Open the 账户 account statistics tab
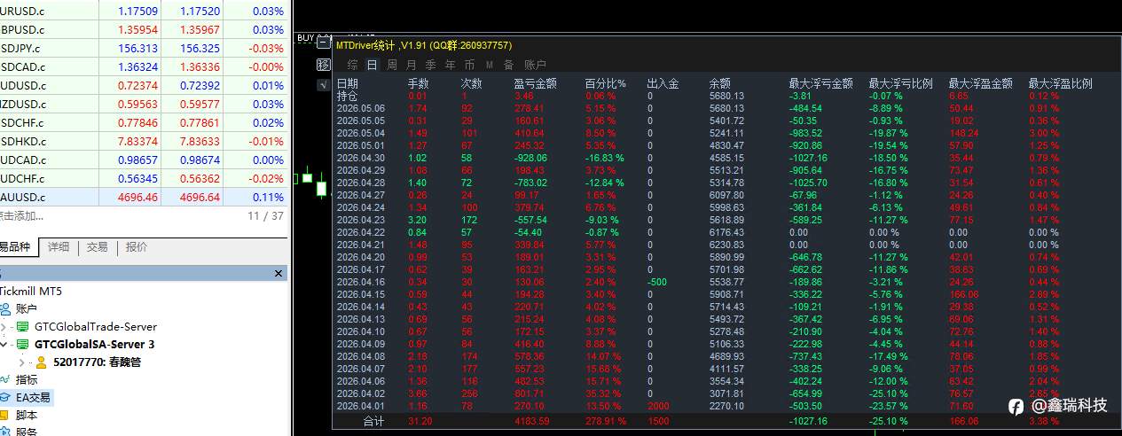1122x436 pixels. coord(535,65)
